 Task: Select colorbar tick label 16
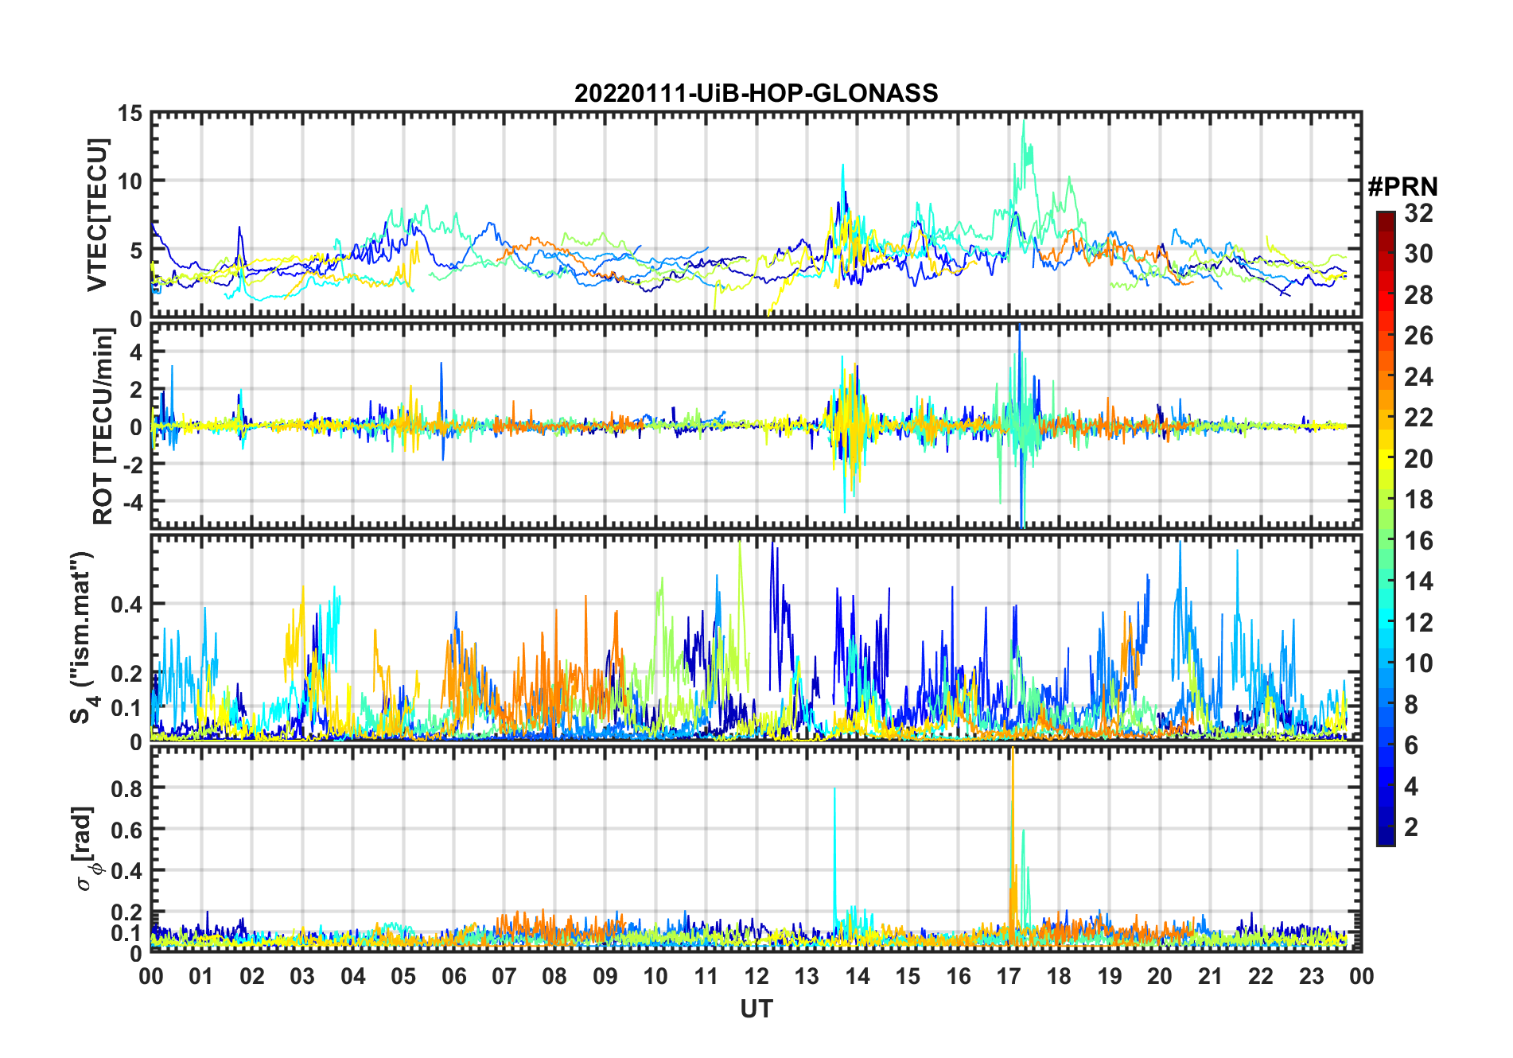(1418, 541)
